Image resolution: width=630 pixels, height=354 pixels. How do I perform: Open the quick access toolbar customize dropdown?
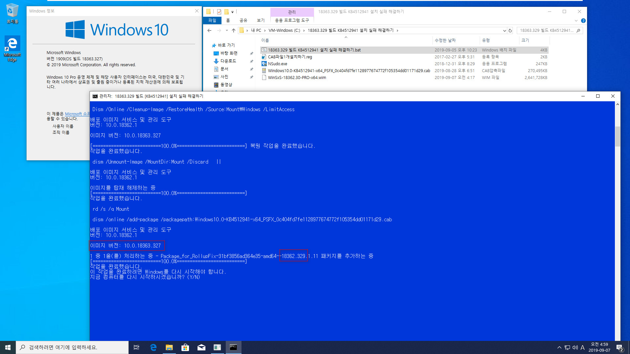[x=232, y=12]
